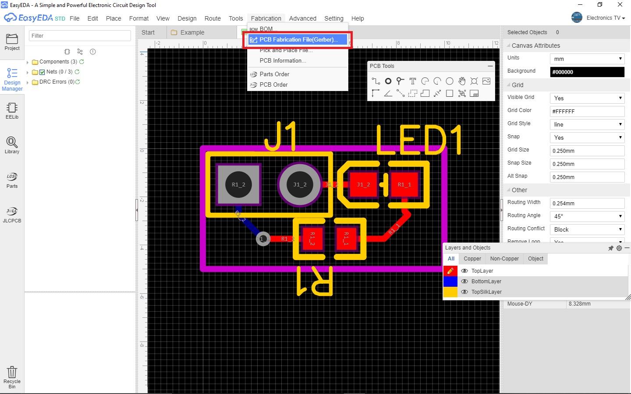Collapse the Grid section
Screen dimensions: 631x394
click(509, 85)
